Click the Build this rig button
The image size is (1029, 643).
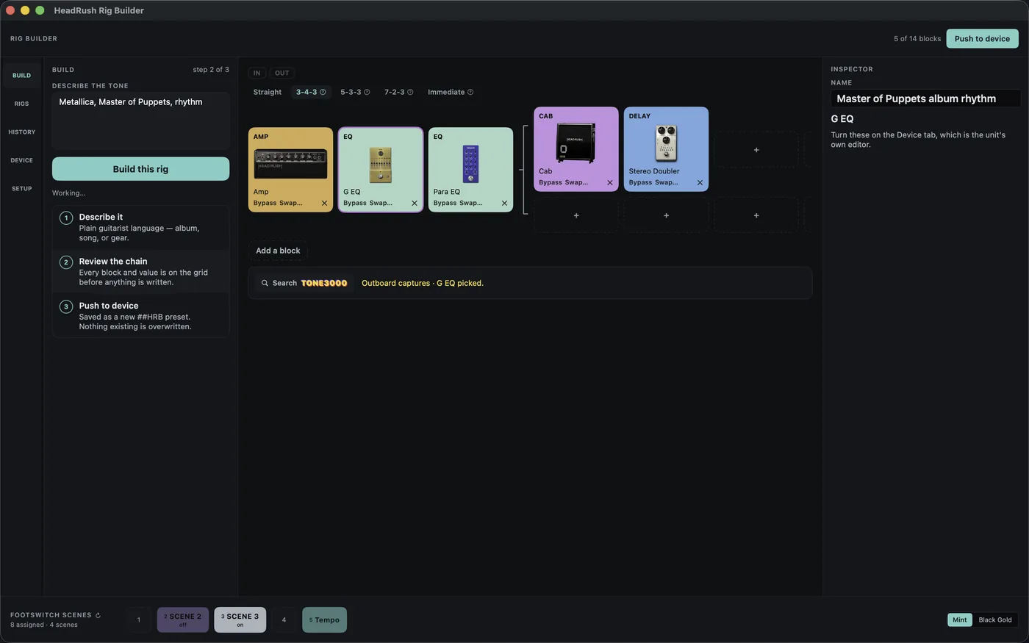tap(140, 169)
